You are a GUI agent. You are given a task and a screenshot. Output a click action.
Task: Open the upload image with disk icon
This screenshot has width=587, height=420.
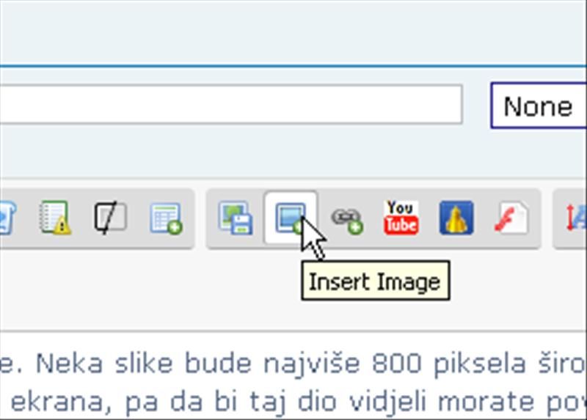pos(236,218)
